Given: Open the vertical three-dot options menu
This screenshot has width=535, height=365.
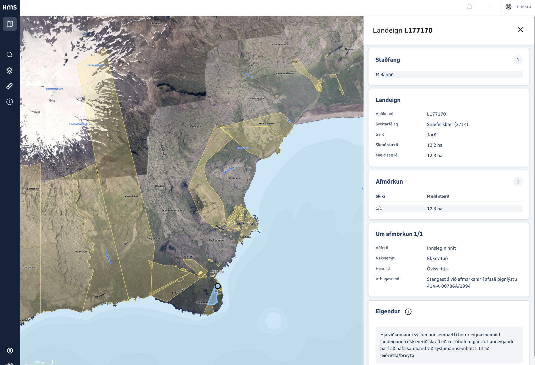Looking at the screenshot, I should (490, 7).
